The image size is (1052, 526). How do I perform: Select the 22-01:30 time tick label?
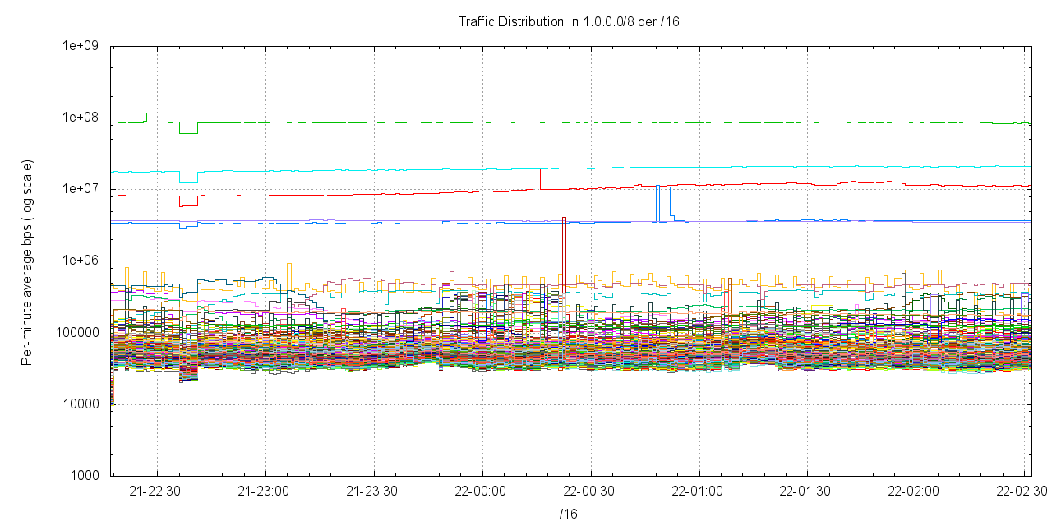807,491
